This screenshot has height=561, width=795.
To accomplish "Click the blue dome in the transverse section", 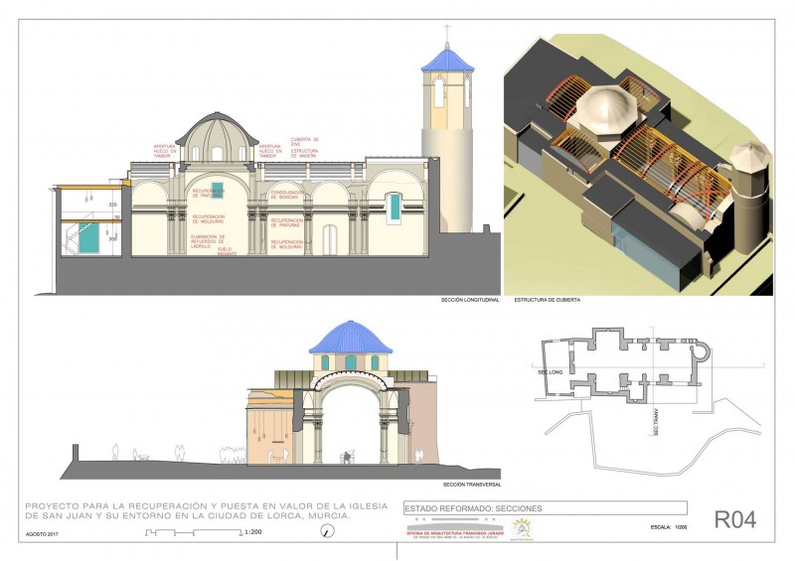I will tap(351, 338).
